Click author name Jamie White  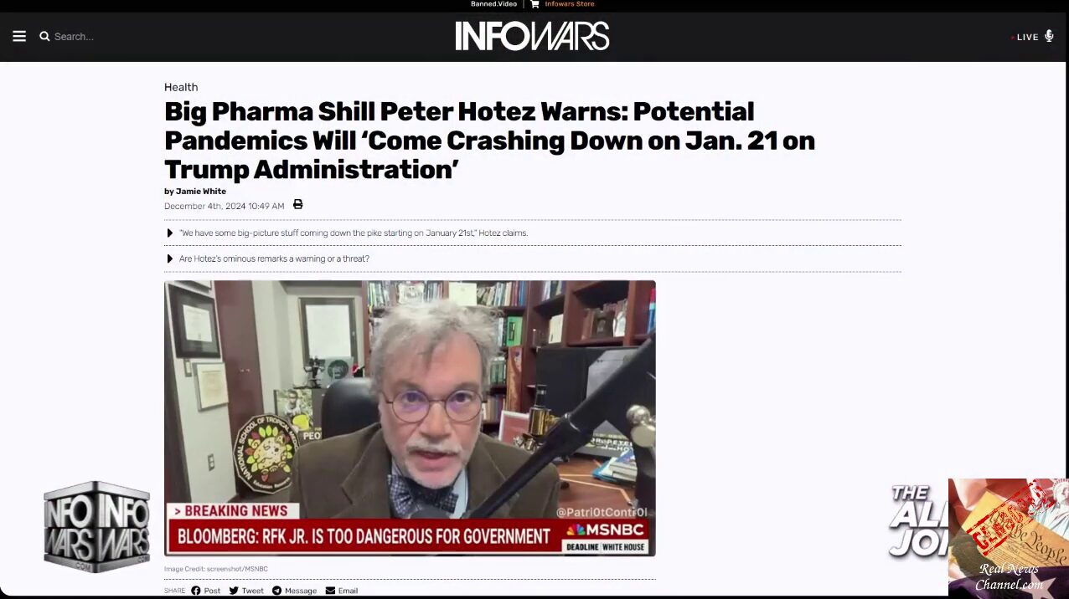click(201, 192)
